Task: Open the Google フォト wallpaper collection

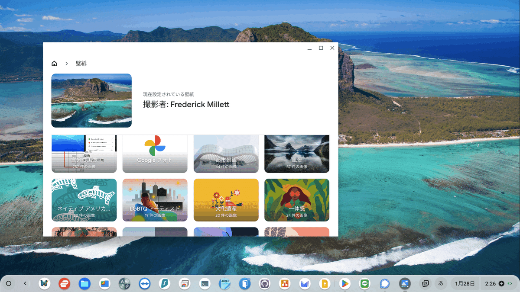Action: click(155, 154)
